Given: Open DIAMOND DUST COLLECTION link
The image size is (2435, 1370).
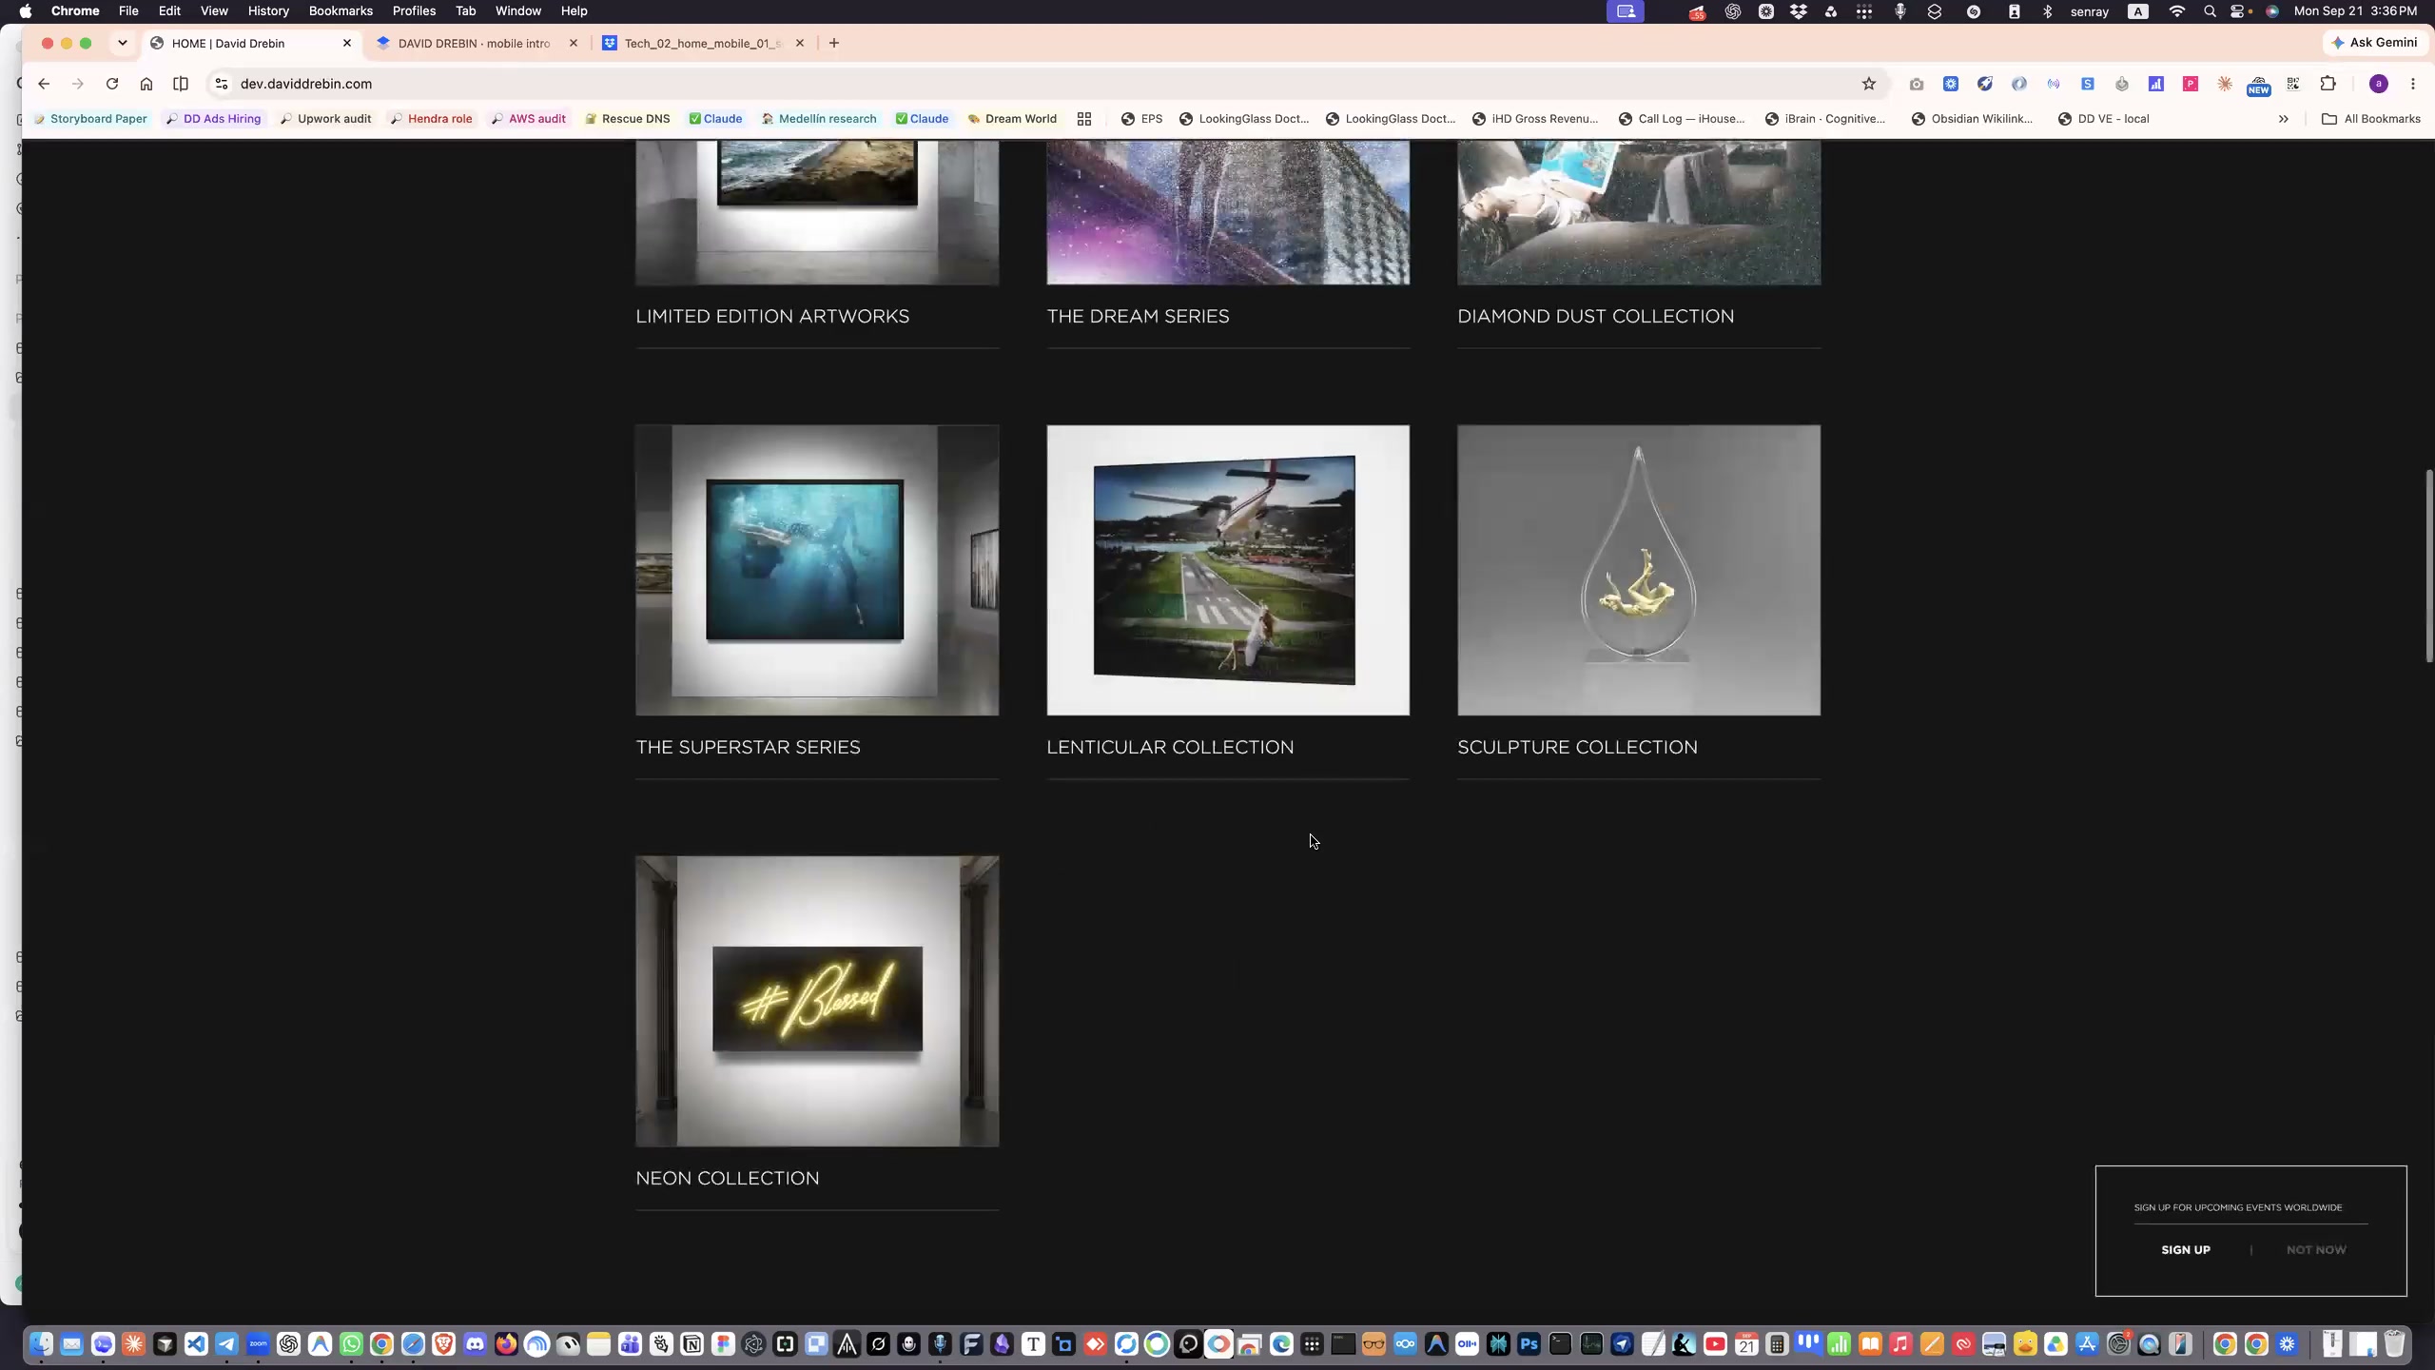Looking at the screenshot, I should click(x=1595, y=317).
